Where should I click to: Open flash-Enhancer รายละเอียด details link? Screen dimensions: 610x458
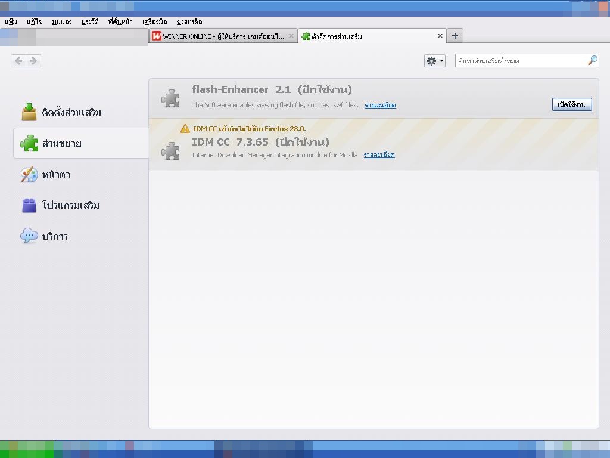point(380,105)
